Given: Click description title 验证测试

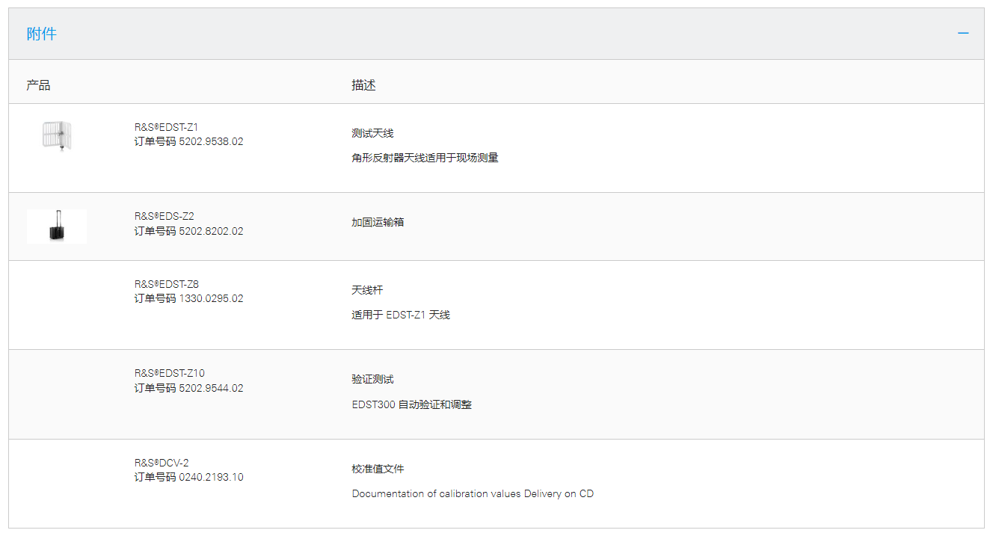Looking at the screenshot, I should [x=372, y=379].
